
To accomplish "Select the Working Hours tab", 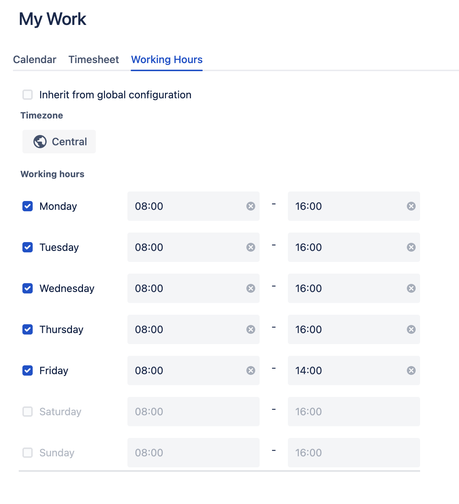I will 167,59.
